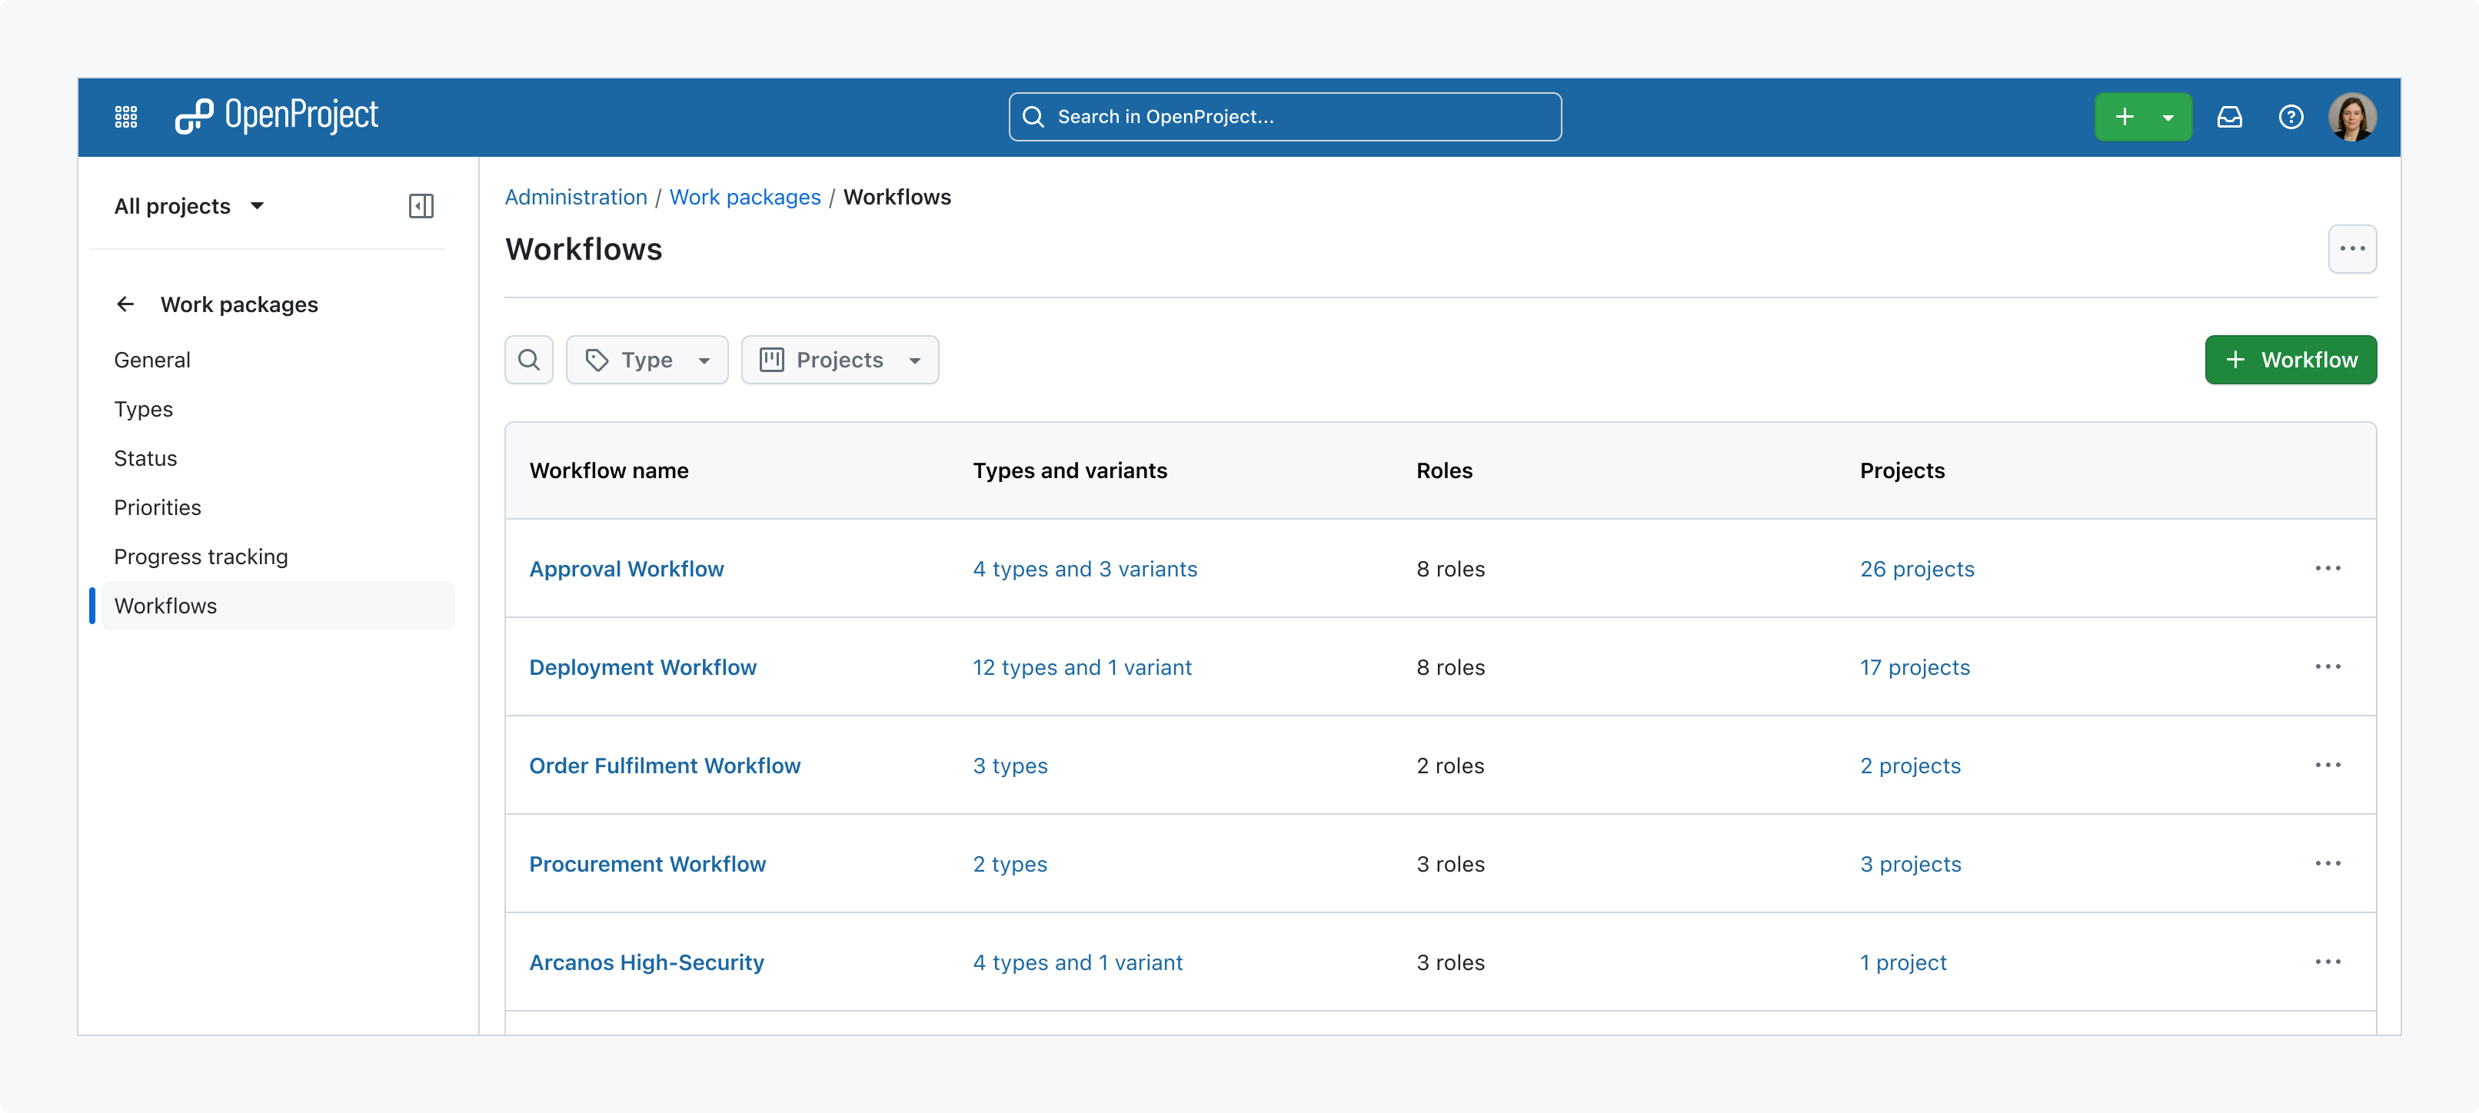This screenshot has height=1113, width=2479.
Task: Click the 1 project link
Action: (x=1904, y=962)
